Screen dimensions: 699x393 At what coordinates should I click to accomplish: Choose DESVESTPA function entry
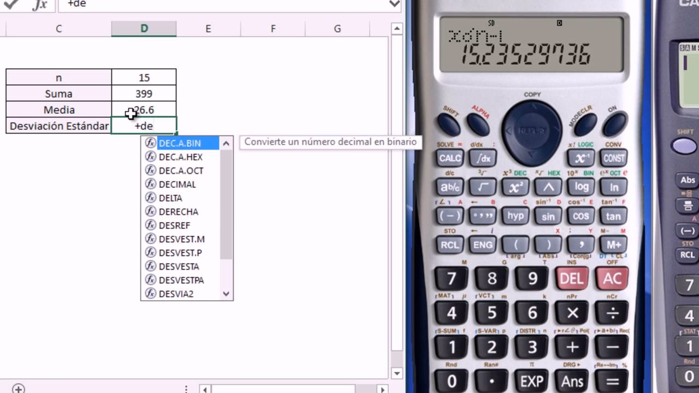182,280
